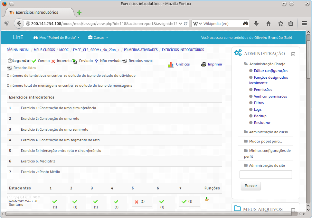Open a new tab with plus icon
The height and width of the screenshot is (218, 312).
coord(79,13)
